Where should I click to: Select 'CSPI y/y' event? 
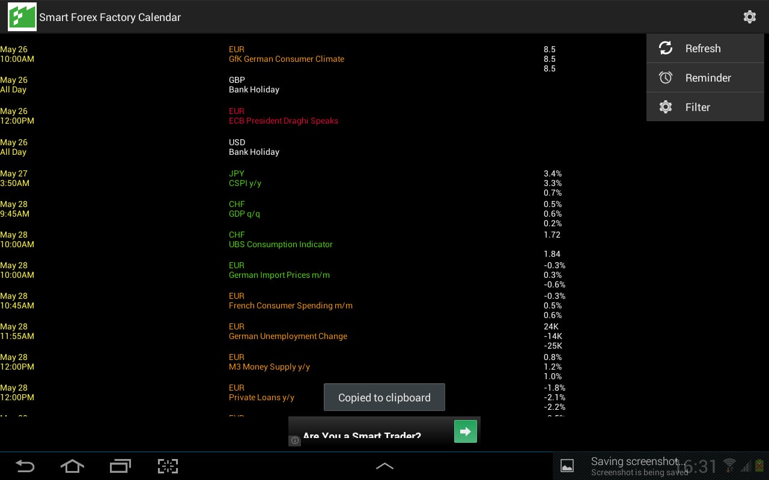pyautogui.click(x=245, y=183)
